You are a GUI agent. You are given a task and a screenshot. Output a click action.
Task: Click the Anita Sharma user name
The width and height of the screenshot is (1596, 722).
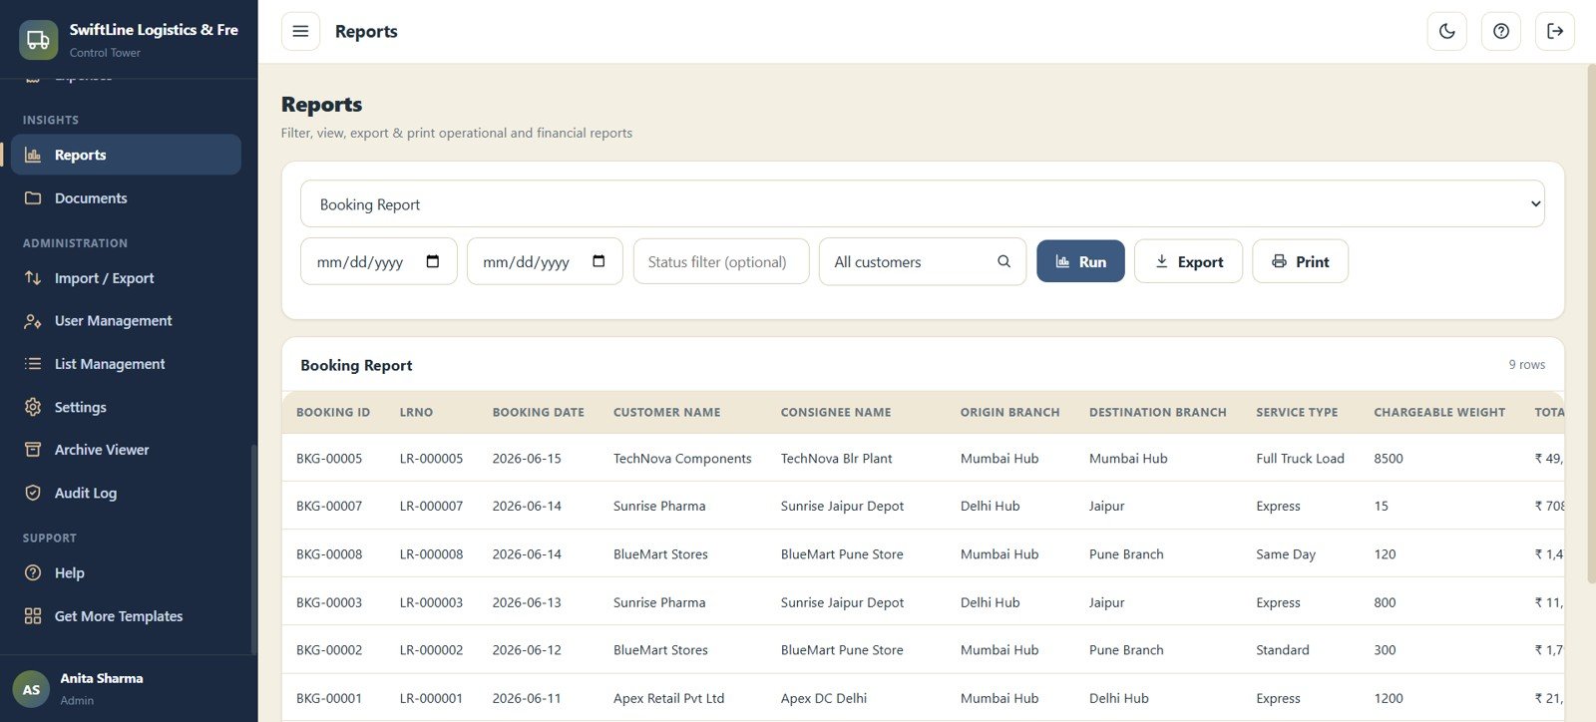tap(102, 678)
